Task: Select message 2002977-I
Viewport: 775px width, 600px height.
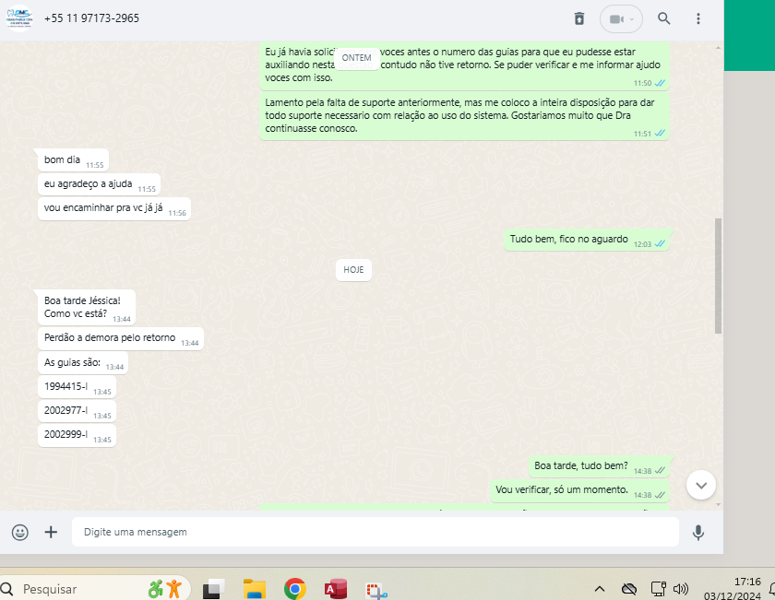Action: [77, 411]
